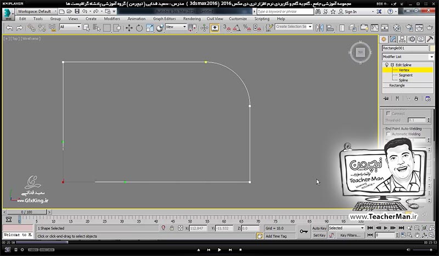Select the Select and Place tool
439x256 pixels.
[160, 28]
